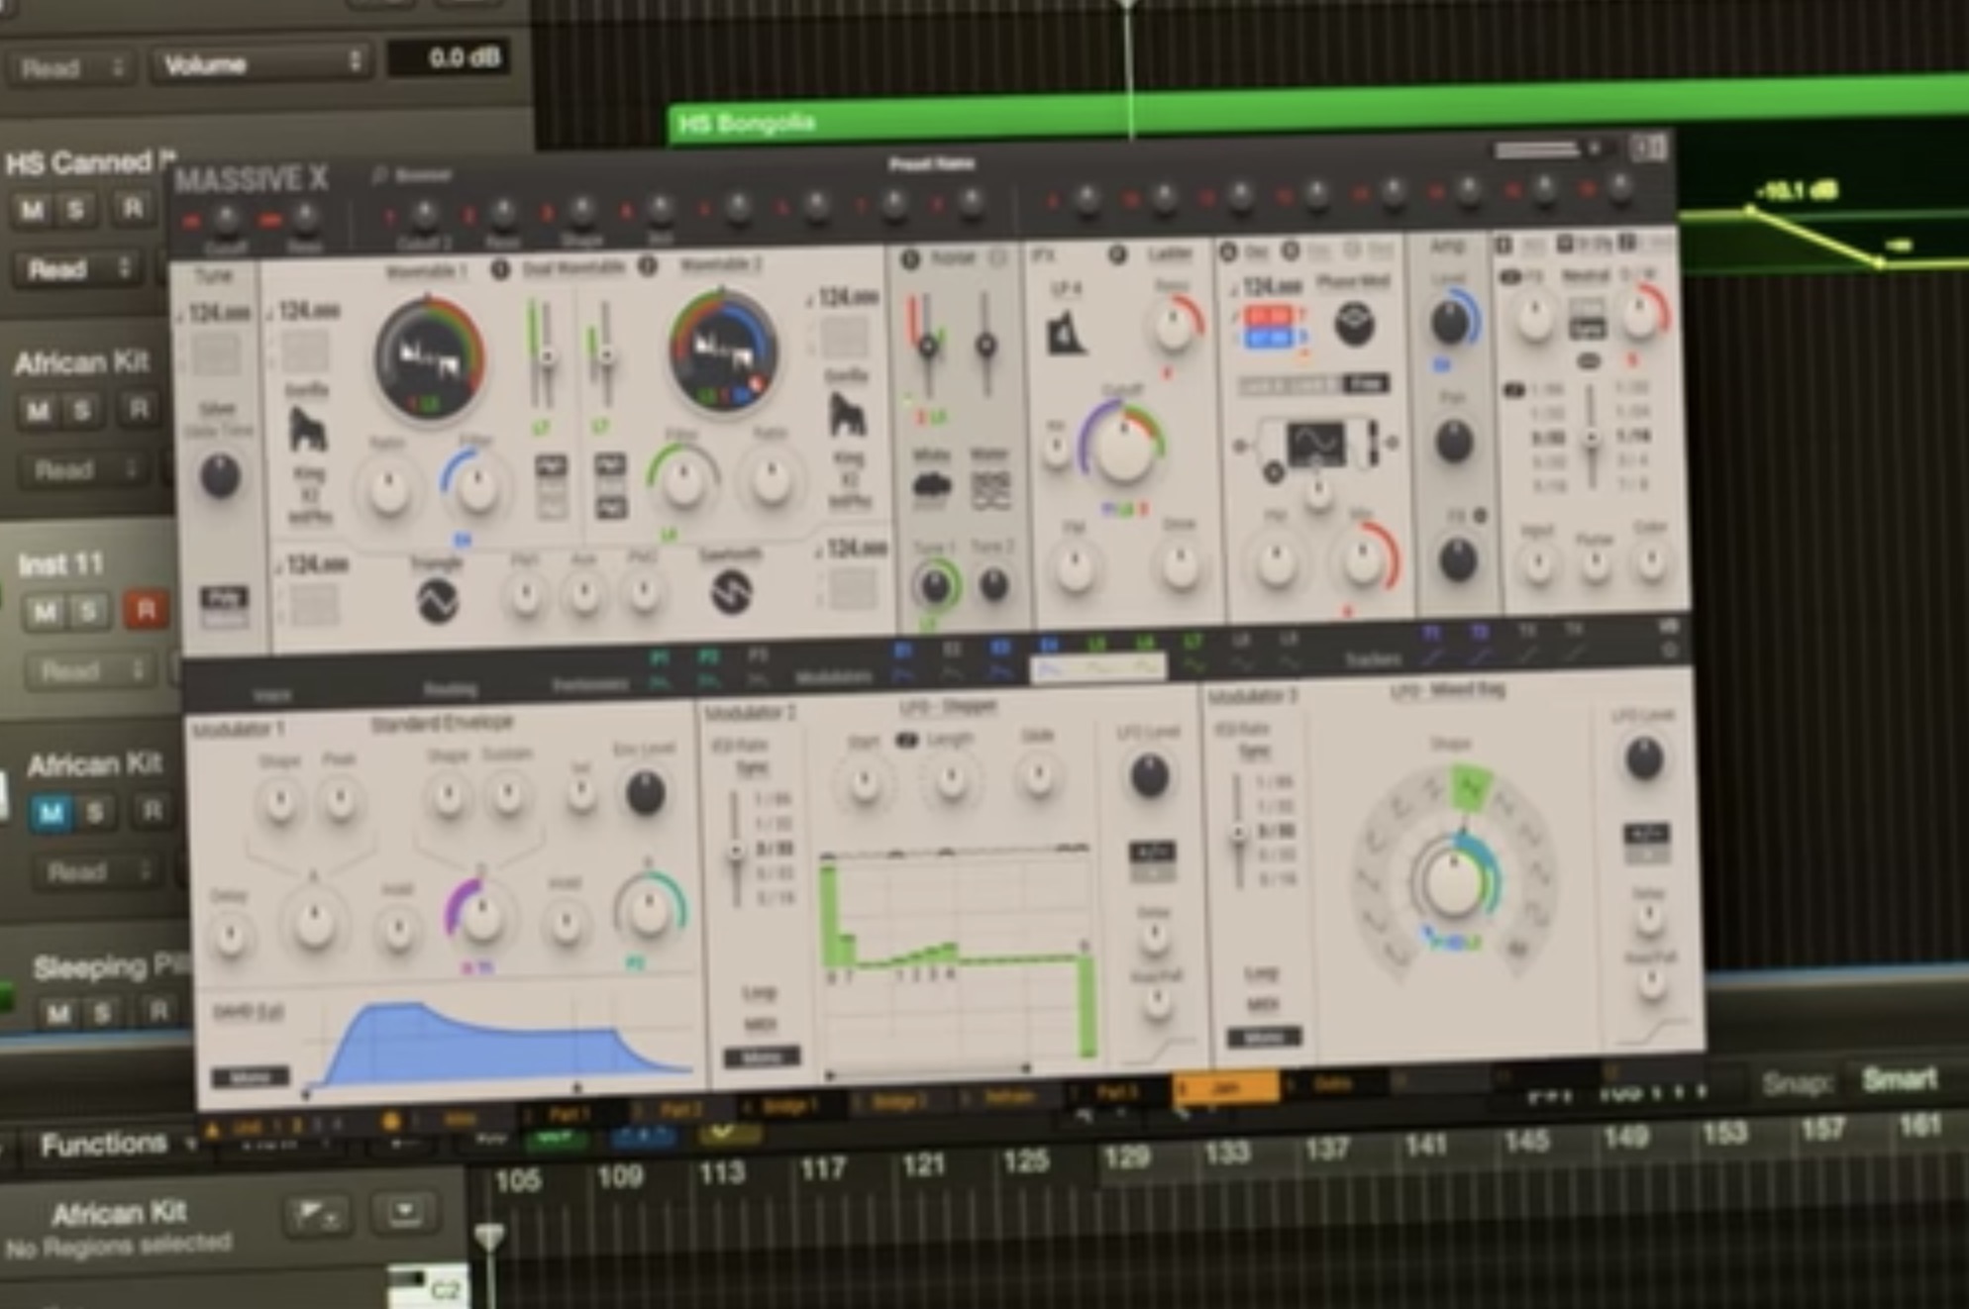The width and height of the screenshot is (1969, 1309).
Task: Adjust the filter Cutoff knob
Action: coord(1123,446)
